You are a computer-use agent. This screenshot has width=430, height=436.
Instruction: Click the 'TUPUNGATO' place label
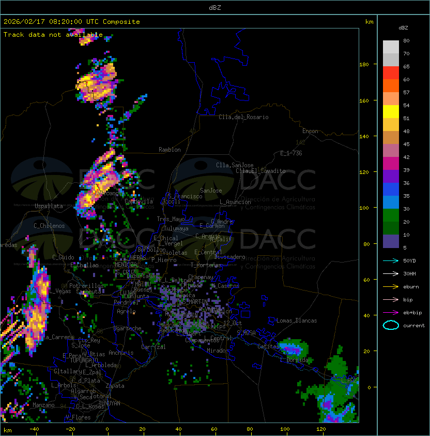[x=84, y=360]
